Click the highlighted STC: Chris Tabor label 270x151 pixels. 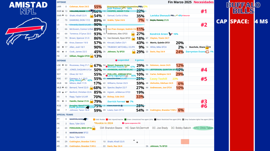tap(203, 128)
